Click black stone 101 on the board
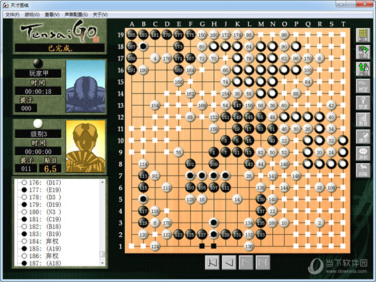The width and height of the screenshot is (376, 282). 190,164
